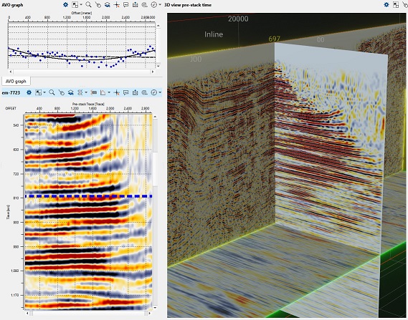
Task: Toggle the ruler measurement tool in gather toolbar
Action: 94,92
